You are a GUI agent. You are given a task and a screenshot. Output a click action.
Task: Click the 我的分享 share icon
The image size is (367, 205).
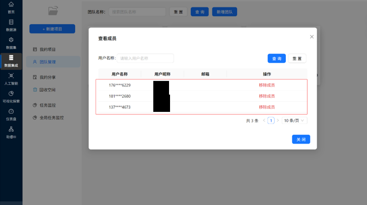click(x=35, y=77)
